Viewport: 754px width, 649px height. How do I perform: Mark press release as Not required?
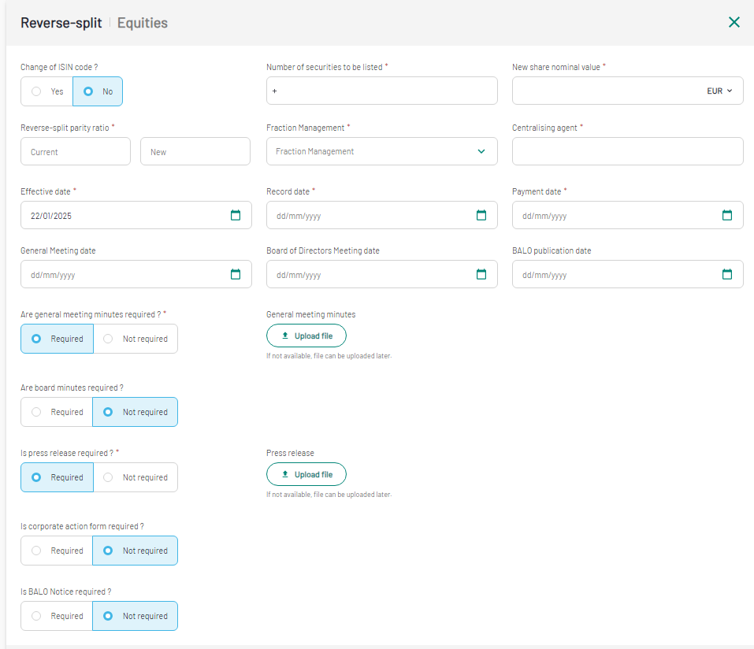(x=136, y=477)
